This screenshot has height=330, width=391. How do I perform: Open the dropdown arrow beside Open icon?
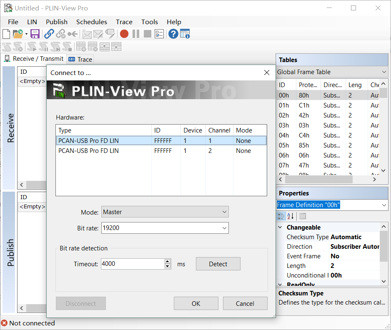(x=26, y=34)
